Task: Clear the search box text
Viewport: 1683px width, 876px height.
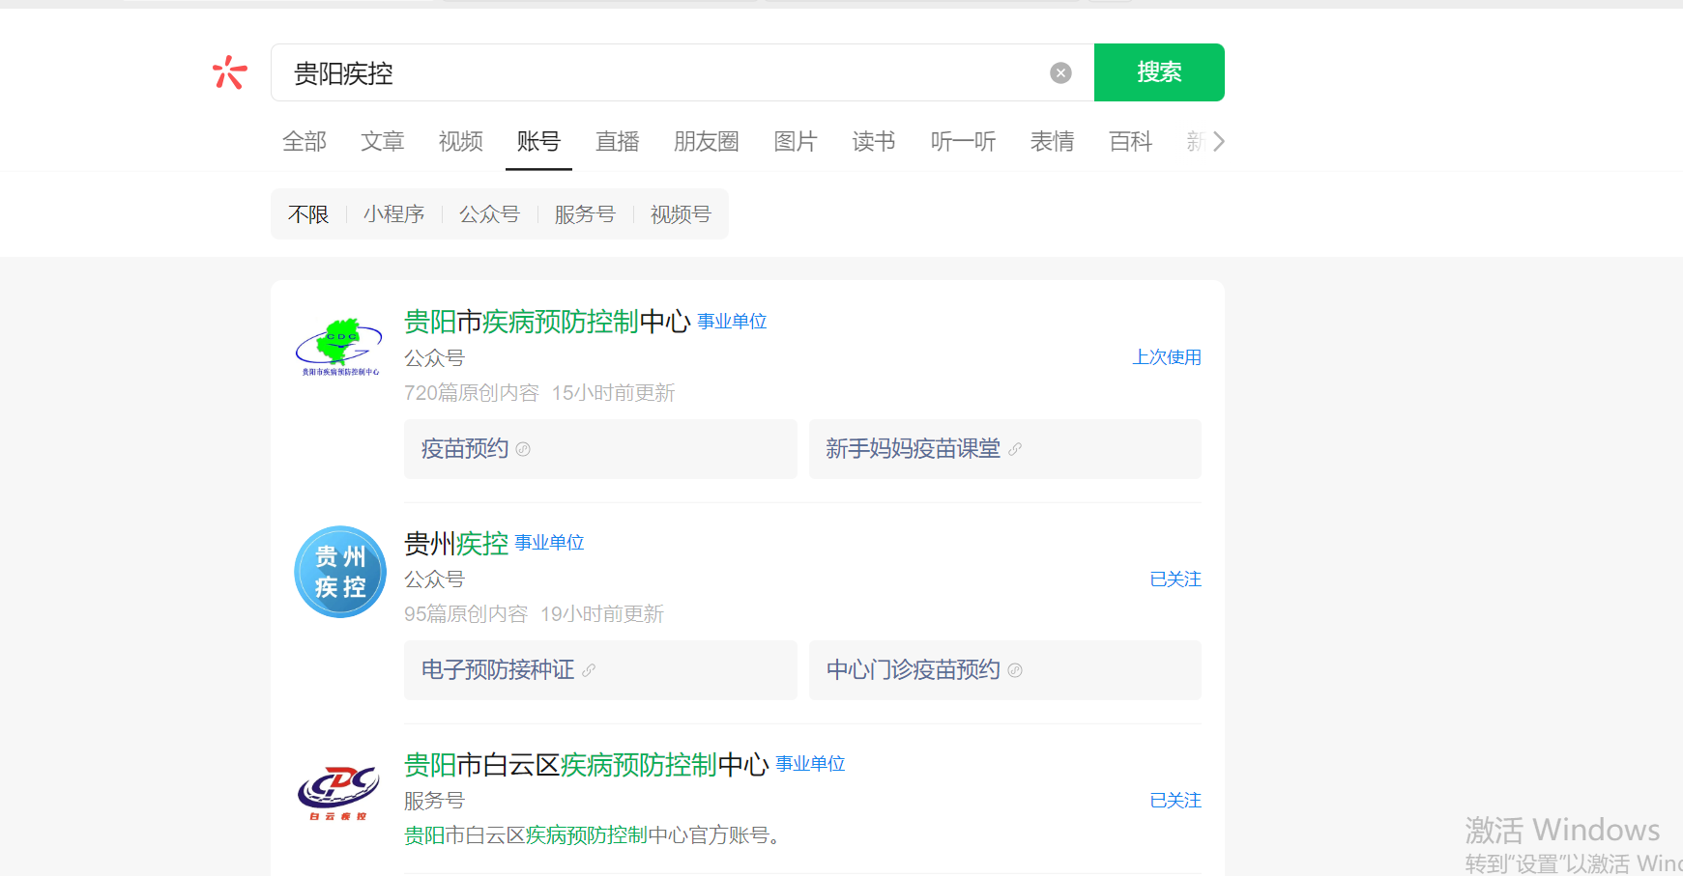Action: [x=1060, y=72]
